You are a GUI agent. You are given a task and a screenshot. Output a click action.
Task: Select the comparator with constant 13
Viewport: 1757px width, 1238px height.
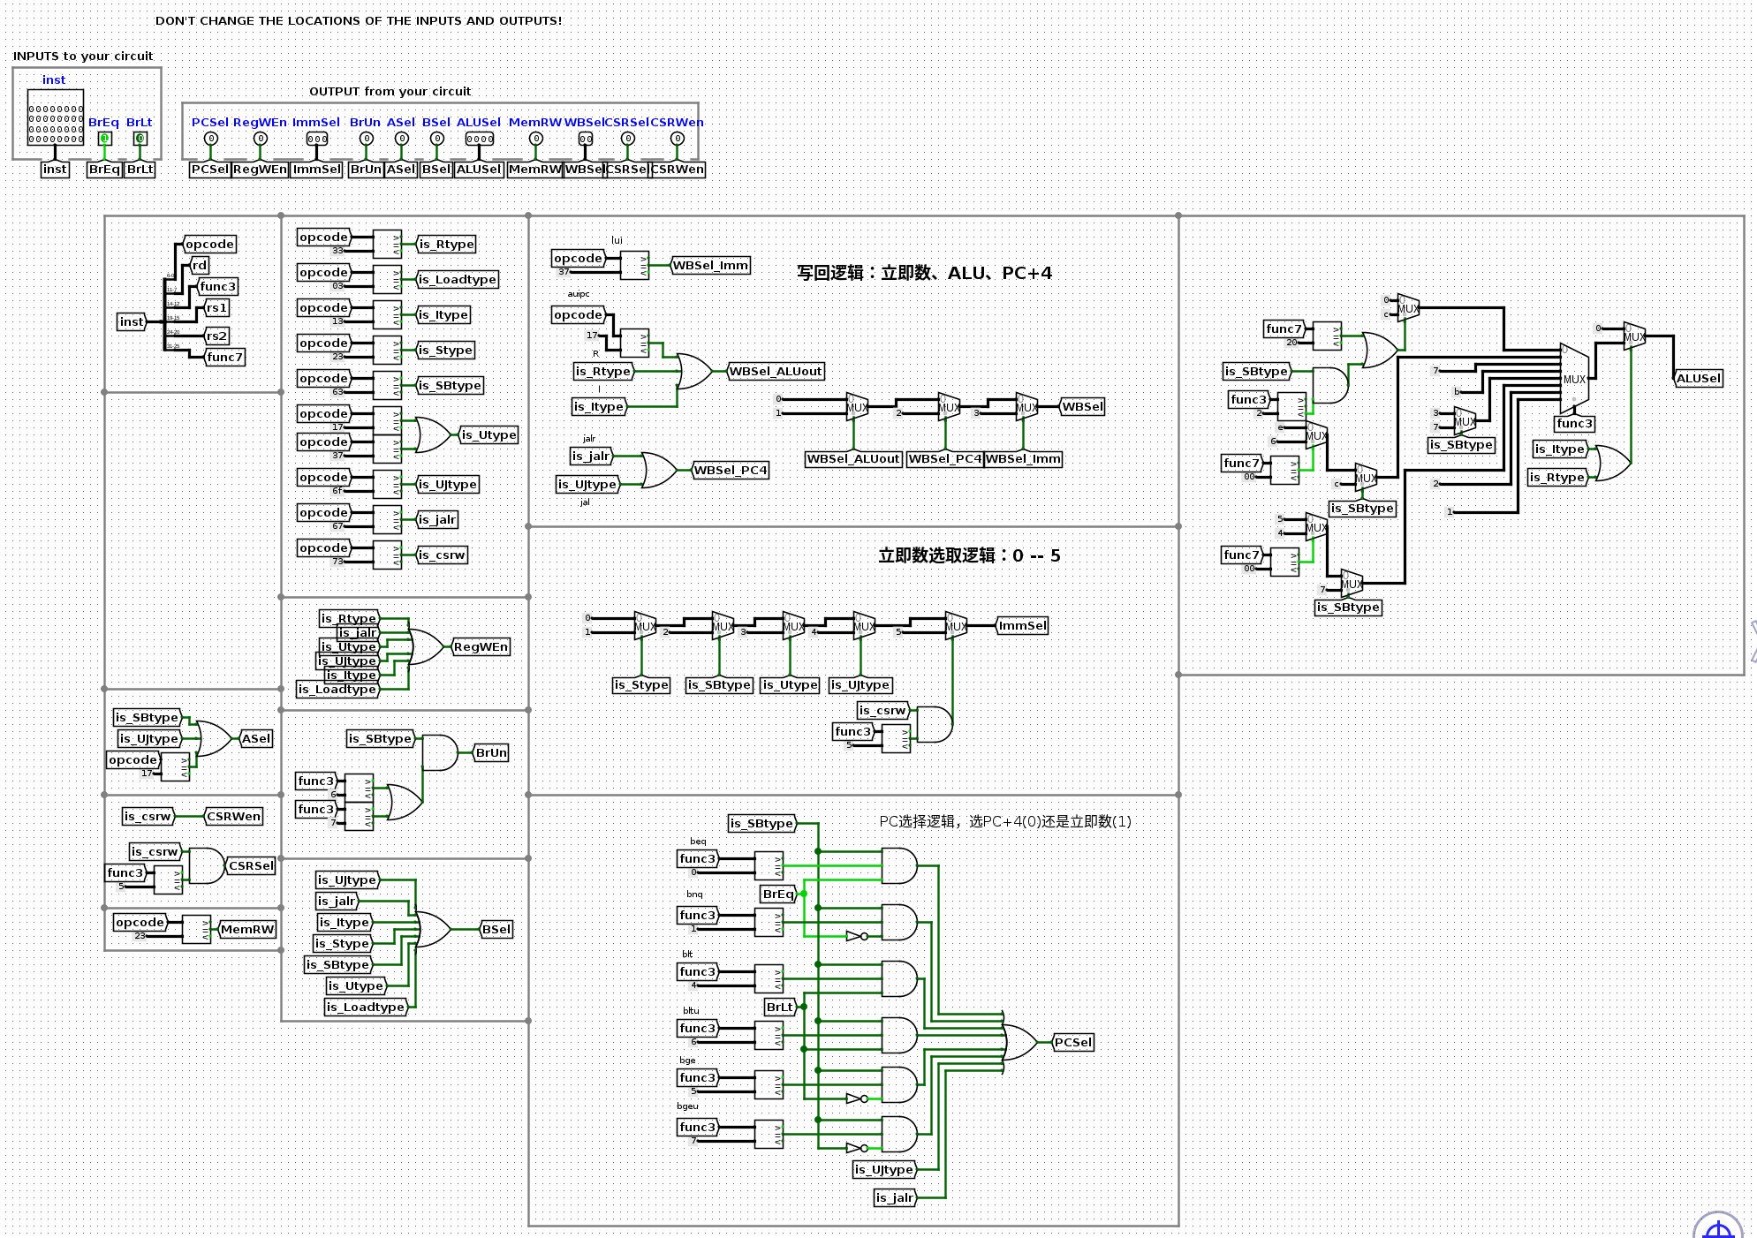click(x=387, y=314)
